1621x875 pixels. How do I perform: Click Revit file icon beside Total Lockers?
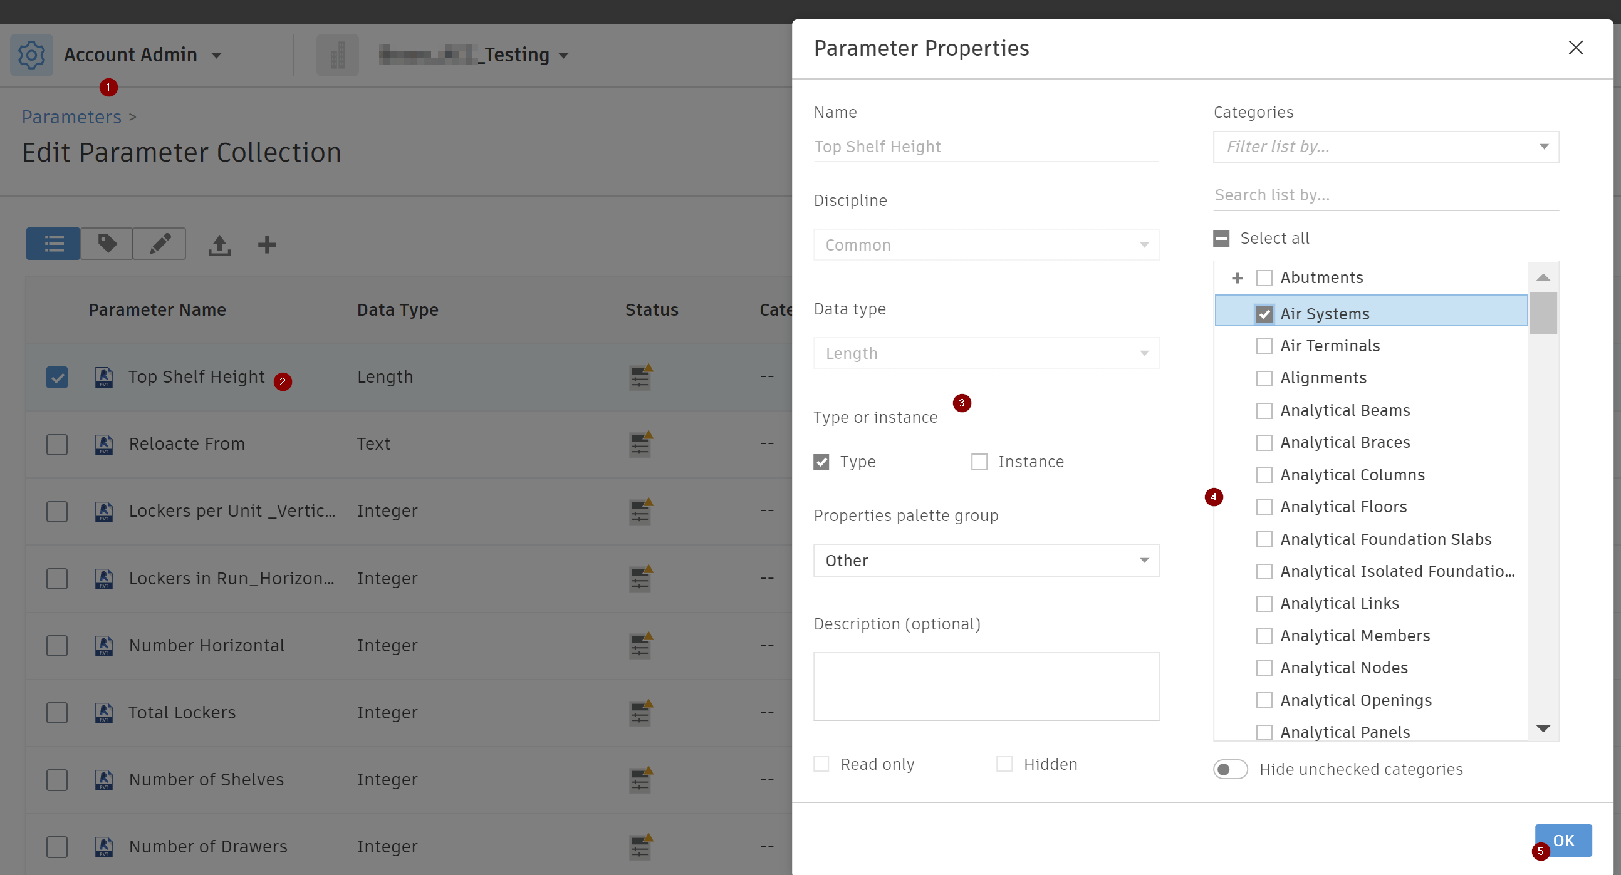pyautogui.click(x=104, y=712)
